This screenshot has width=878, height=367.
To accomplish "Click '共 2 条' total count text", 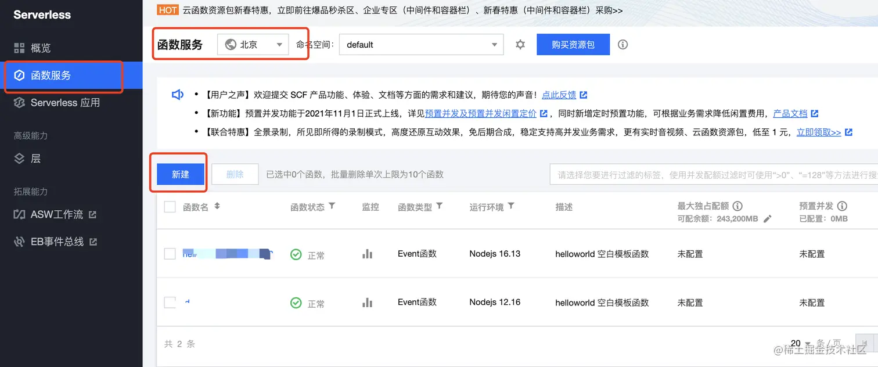I will click(x=179, y=344).
